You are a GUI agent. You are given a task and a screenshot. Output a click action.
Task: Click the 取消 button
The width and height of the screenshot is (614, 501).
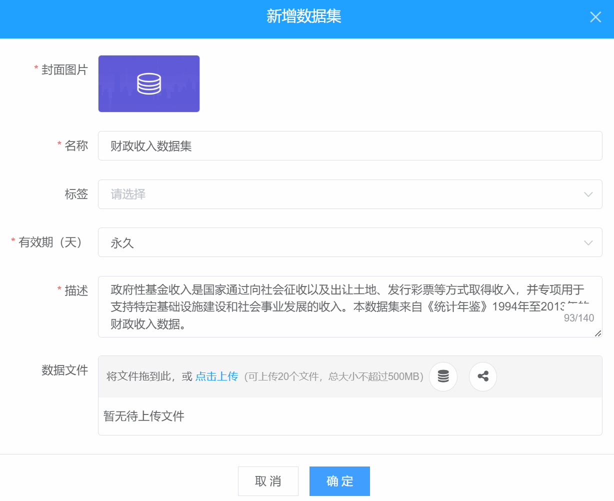pyautogui.click(x=268, y=481)
